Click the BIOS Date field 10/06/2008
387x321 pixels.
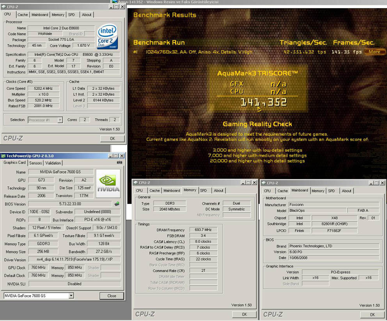(x=334, y=258)
